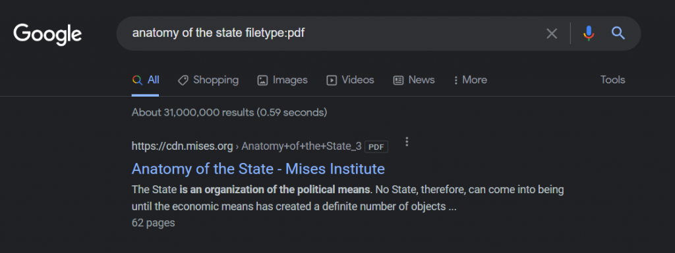Click the PDF badge next to the URL
Image resolution: width=675 pixels, height=253 pixels.
pos(376,147)
